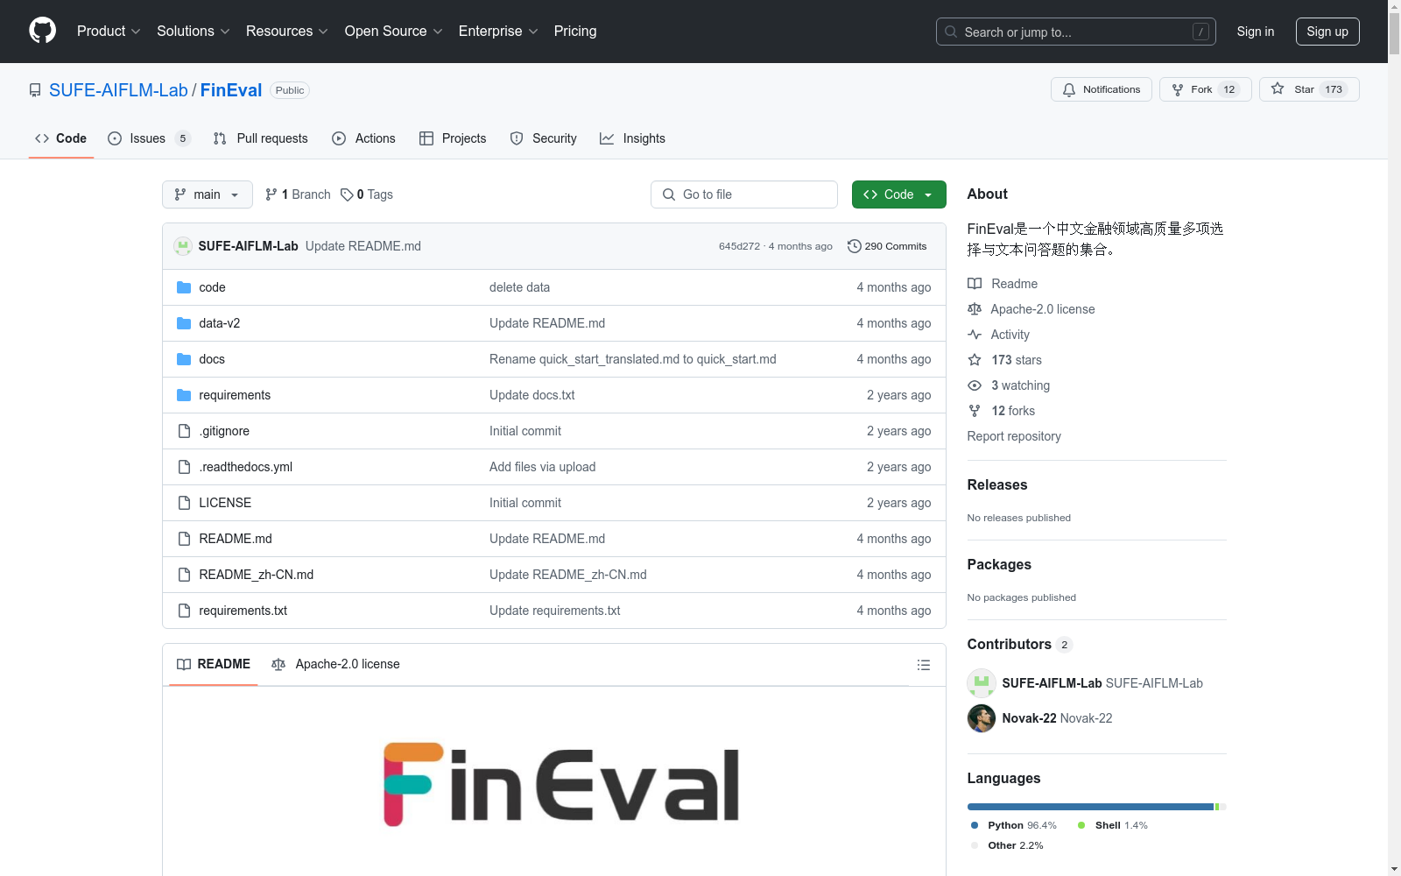View the 12 forks link
Image resolution: width=1401 pixels, height=876 pixels.
[x=1002, y=411]
